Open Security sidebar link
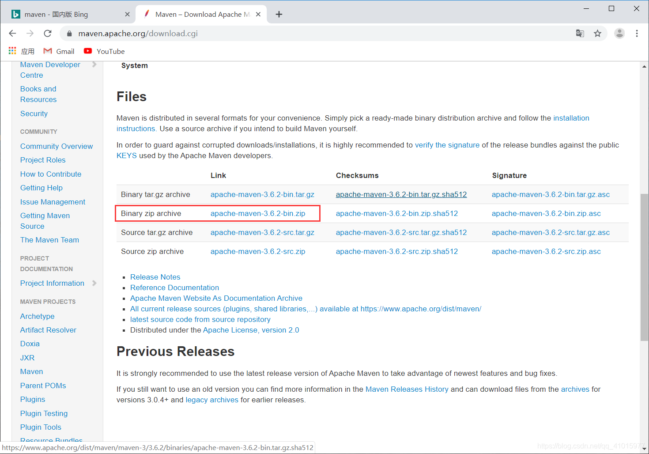 click(x=34, y=113)
